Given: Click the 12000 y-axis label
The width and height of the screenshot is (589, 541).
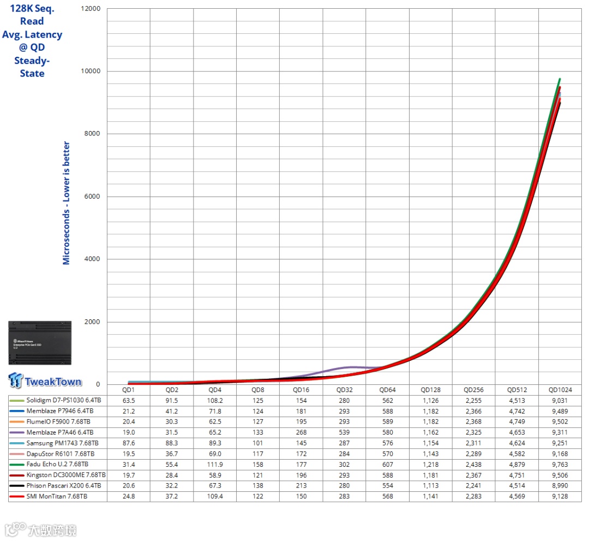Looking at the screenshot, I should pyautogui.click(x=91, y=9).
